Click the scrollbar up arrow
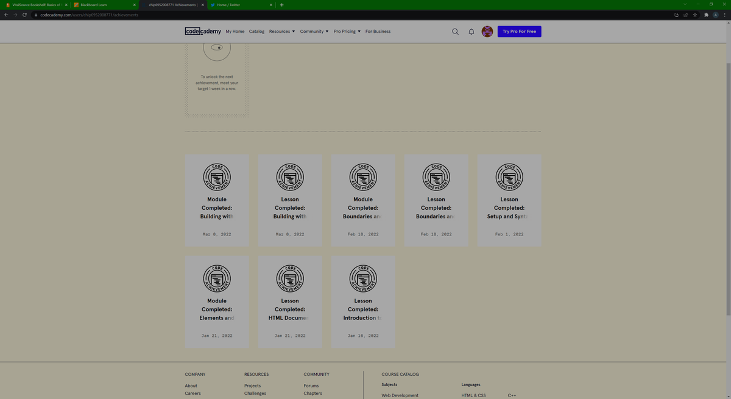Screen dimensions: 731x399 tap(728, 23)
